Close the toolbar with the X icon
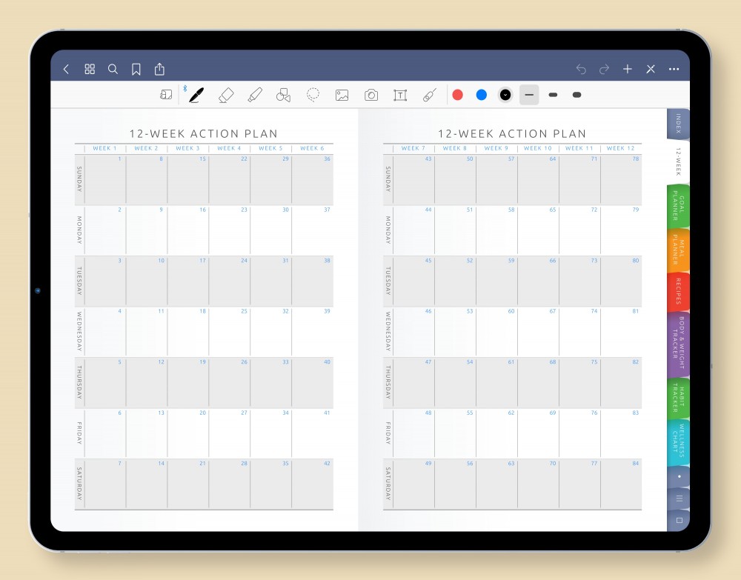The height and width of the screenshot is (580, 741). 651,70
